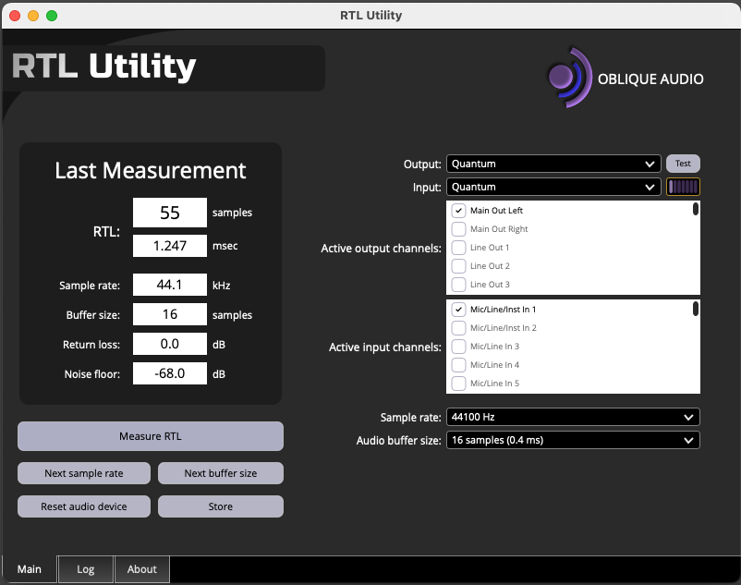
Task: Enable the Mic/Line In 3 input
Action: tap(458, 346)
